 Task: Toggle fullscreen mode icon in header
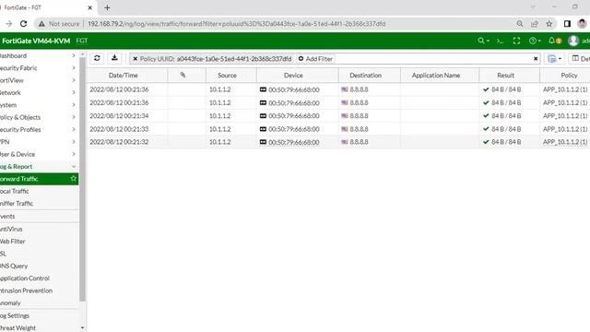pyautogui.click(x=516, y=41)
